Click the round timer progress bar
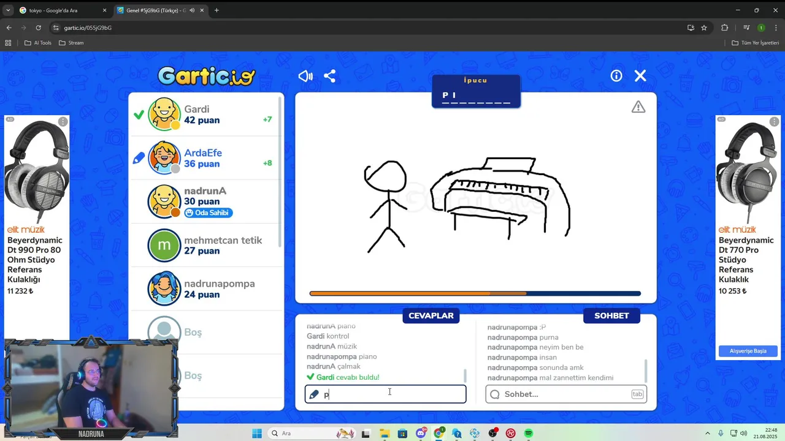 pos(475,294)
